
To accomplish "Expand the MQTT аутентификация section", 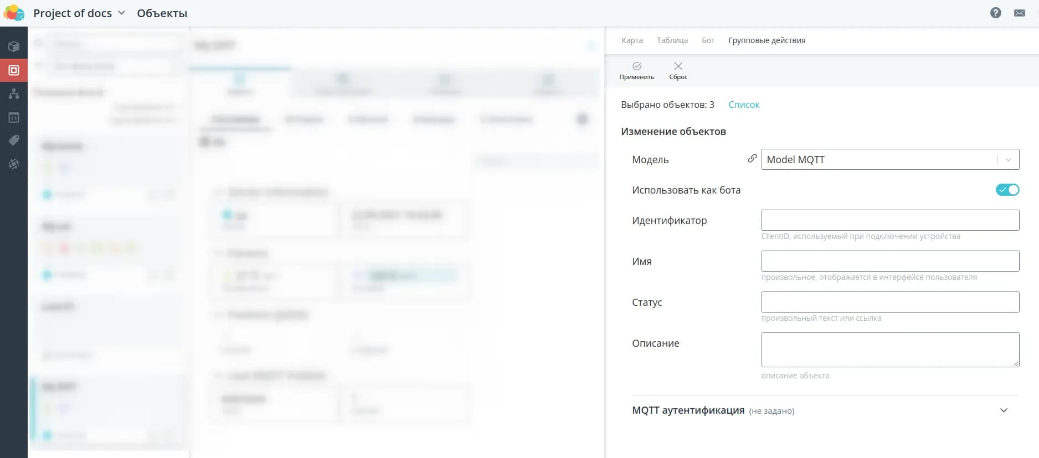I will tap(1003, 410).
